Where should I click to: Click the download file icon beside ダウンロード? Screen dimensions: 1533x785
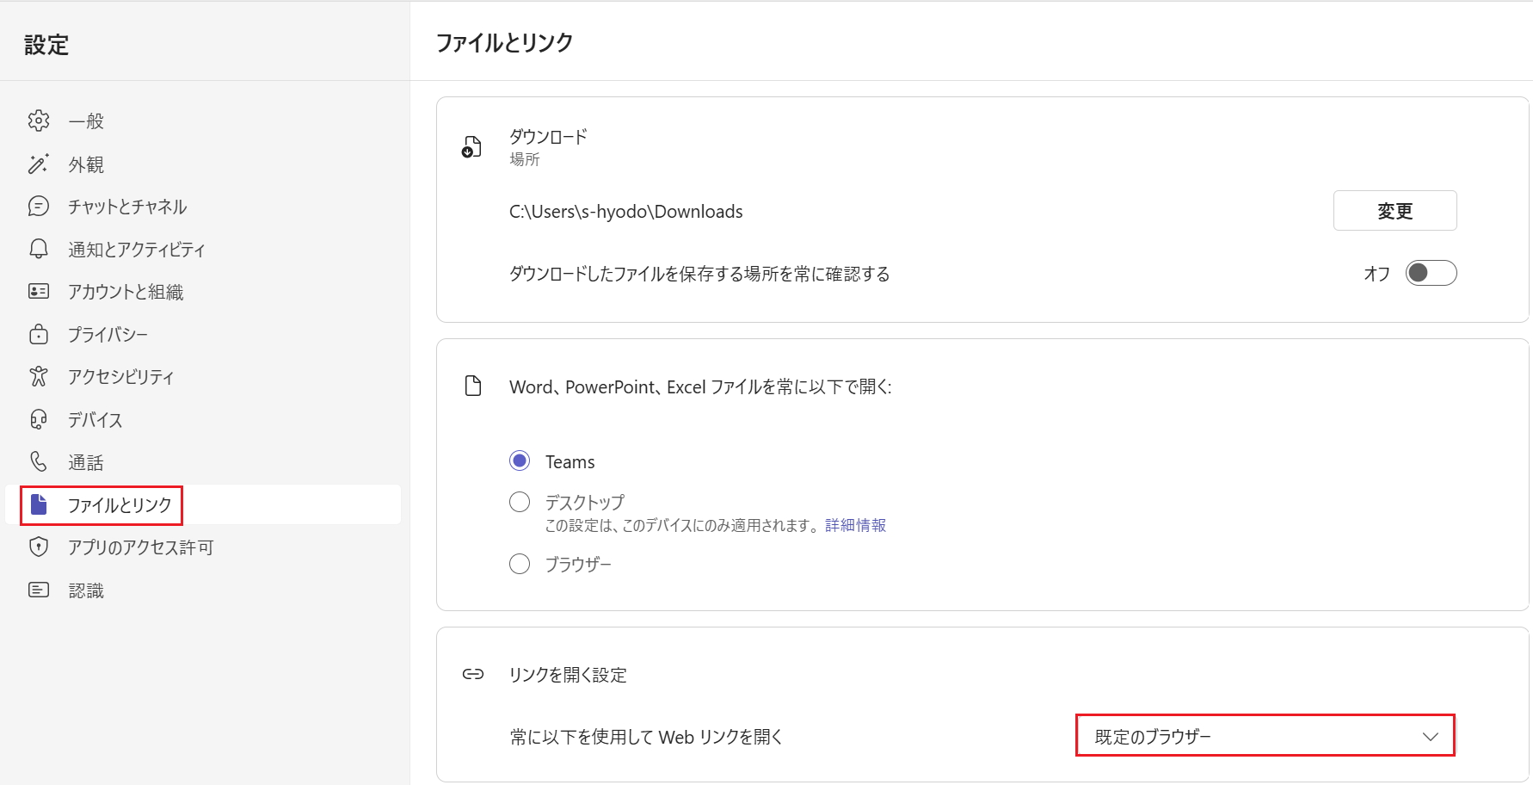pyautogui.click(x=471, y=146)
